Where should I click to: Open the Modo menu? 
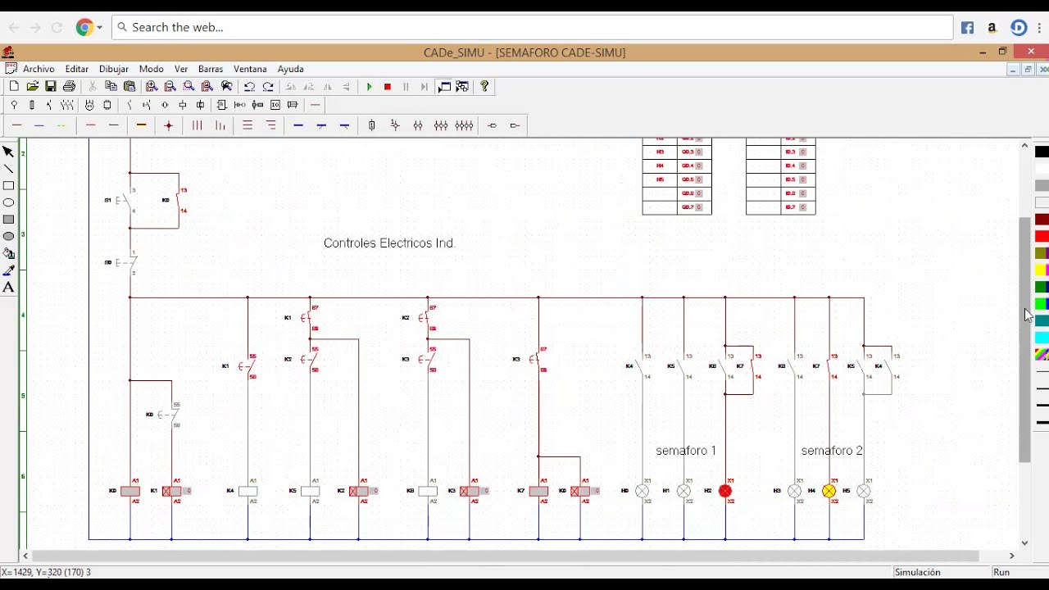152,69
